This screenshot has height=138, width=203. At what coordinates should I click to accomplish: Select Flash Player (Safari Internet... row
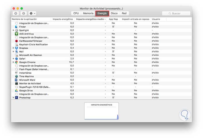pyautogui.click(x=34, y=69)
